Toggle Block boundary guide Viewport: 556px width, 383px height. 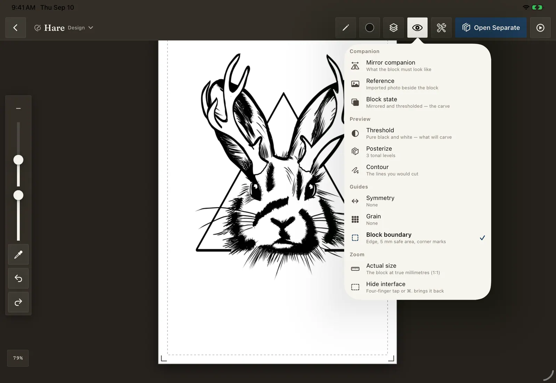coord(417,238)
